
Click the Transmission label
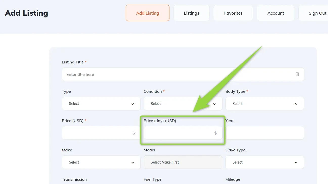pyautogui.click(x=74, y=179)
